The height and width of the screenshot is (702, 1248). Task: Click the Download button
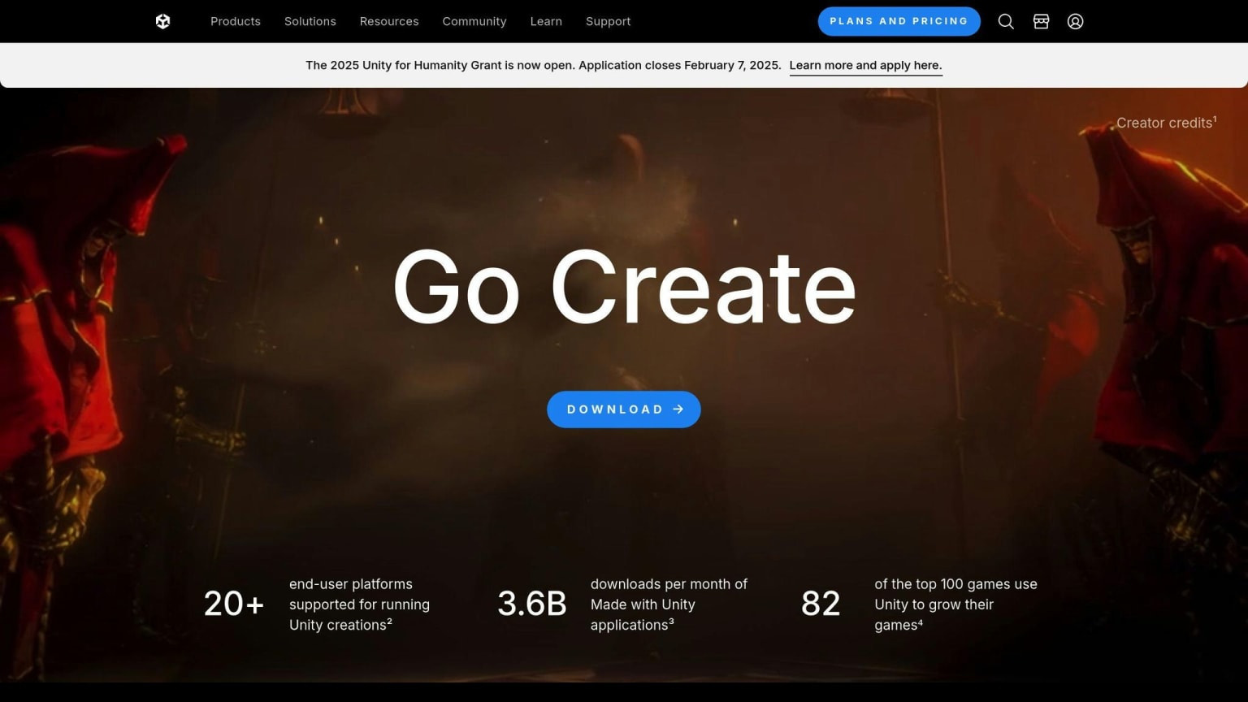pyautogui.click(x=624, y=409)
